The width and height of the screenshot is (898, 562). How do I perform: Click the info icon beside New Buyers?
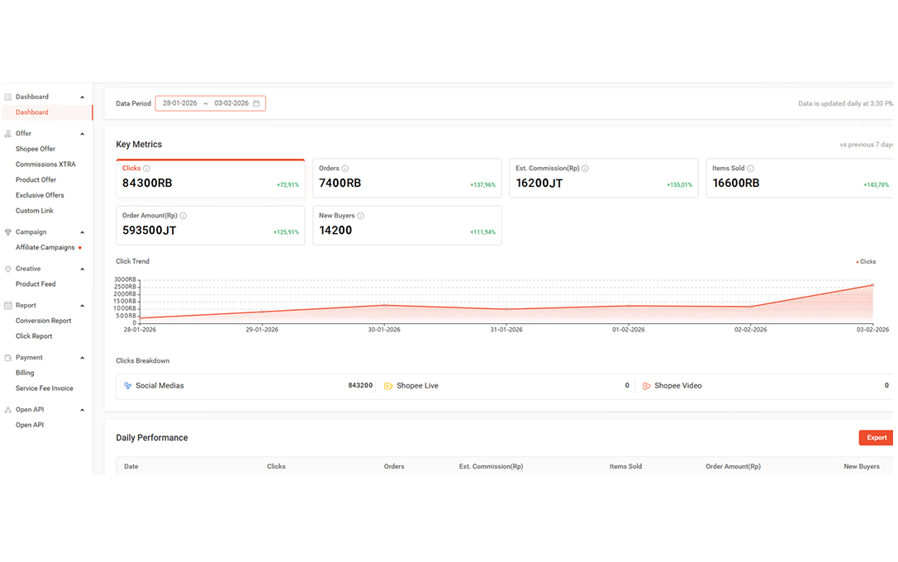coord(360,216)
